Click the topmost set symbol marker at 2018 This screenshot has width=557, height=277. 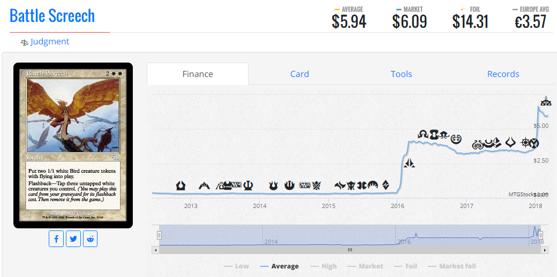tap(545, 101)
